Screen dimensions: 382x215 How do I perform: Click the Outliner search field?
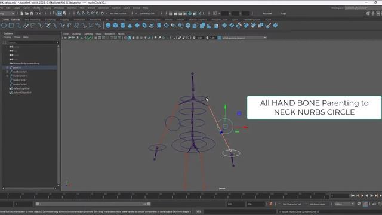point(32,42)
